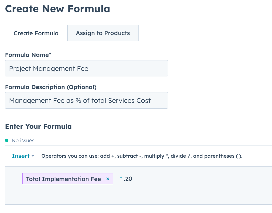Select the Total Implementation Fee token chip
This screenshot has width=272, height=213.
point(64,179)
